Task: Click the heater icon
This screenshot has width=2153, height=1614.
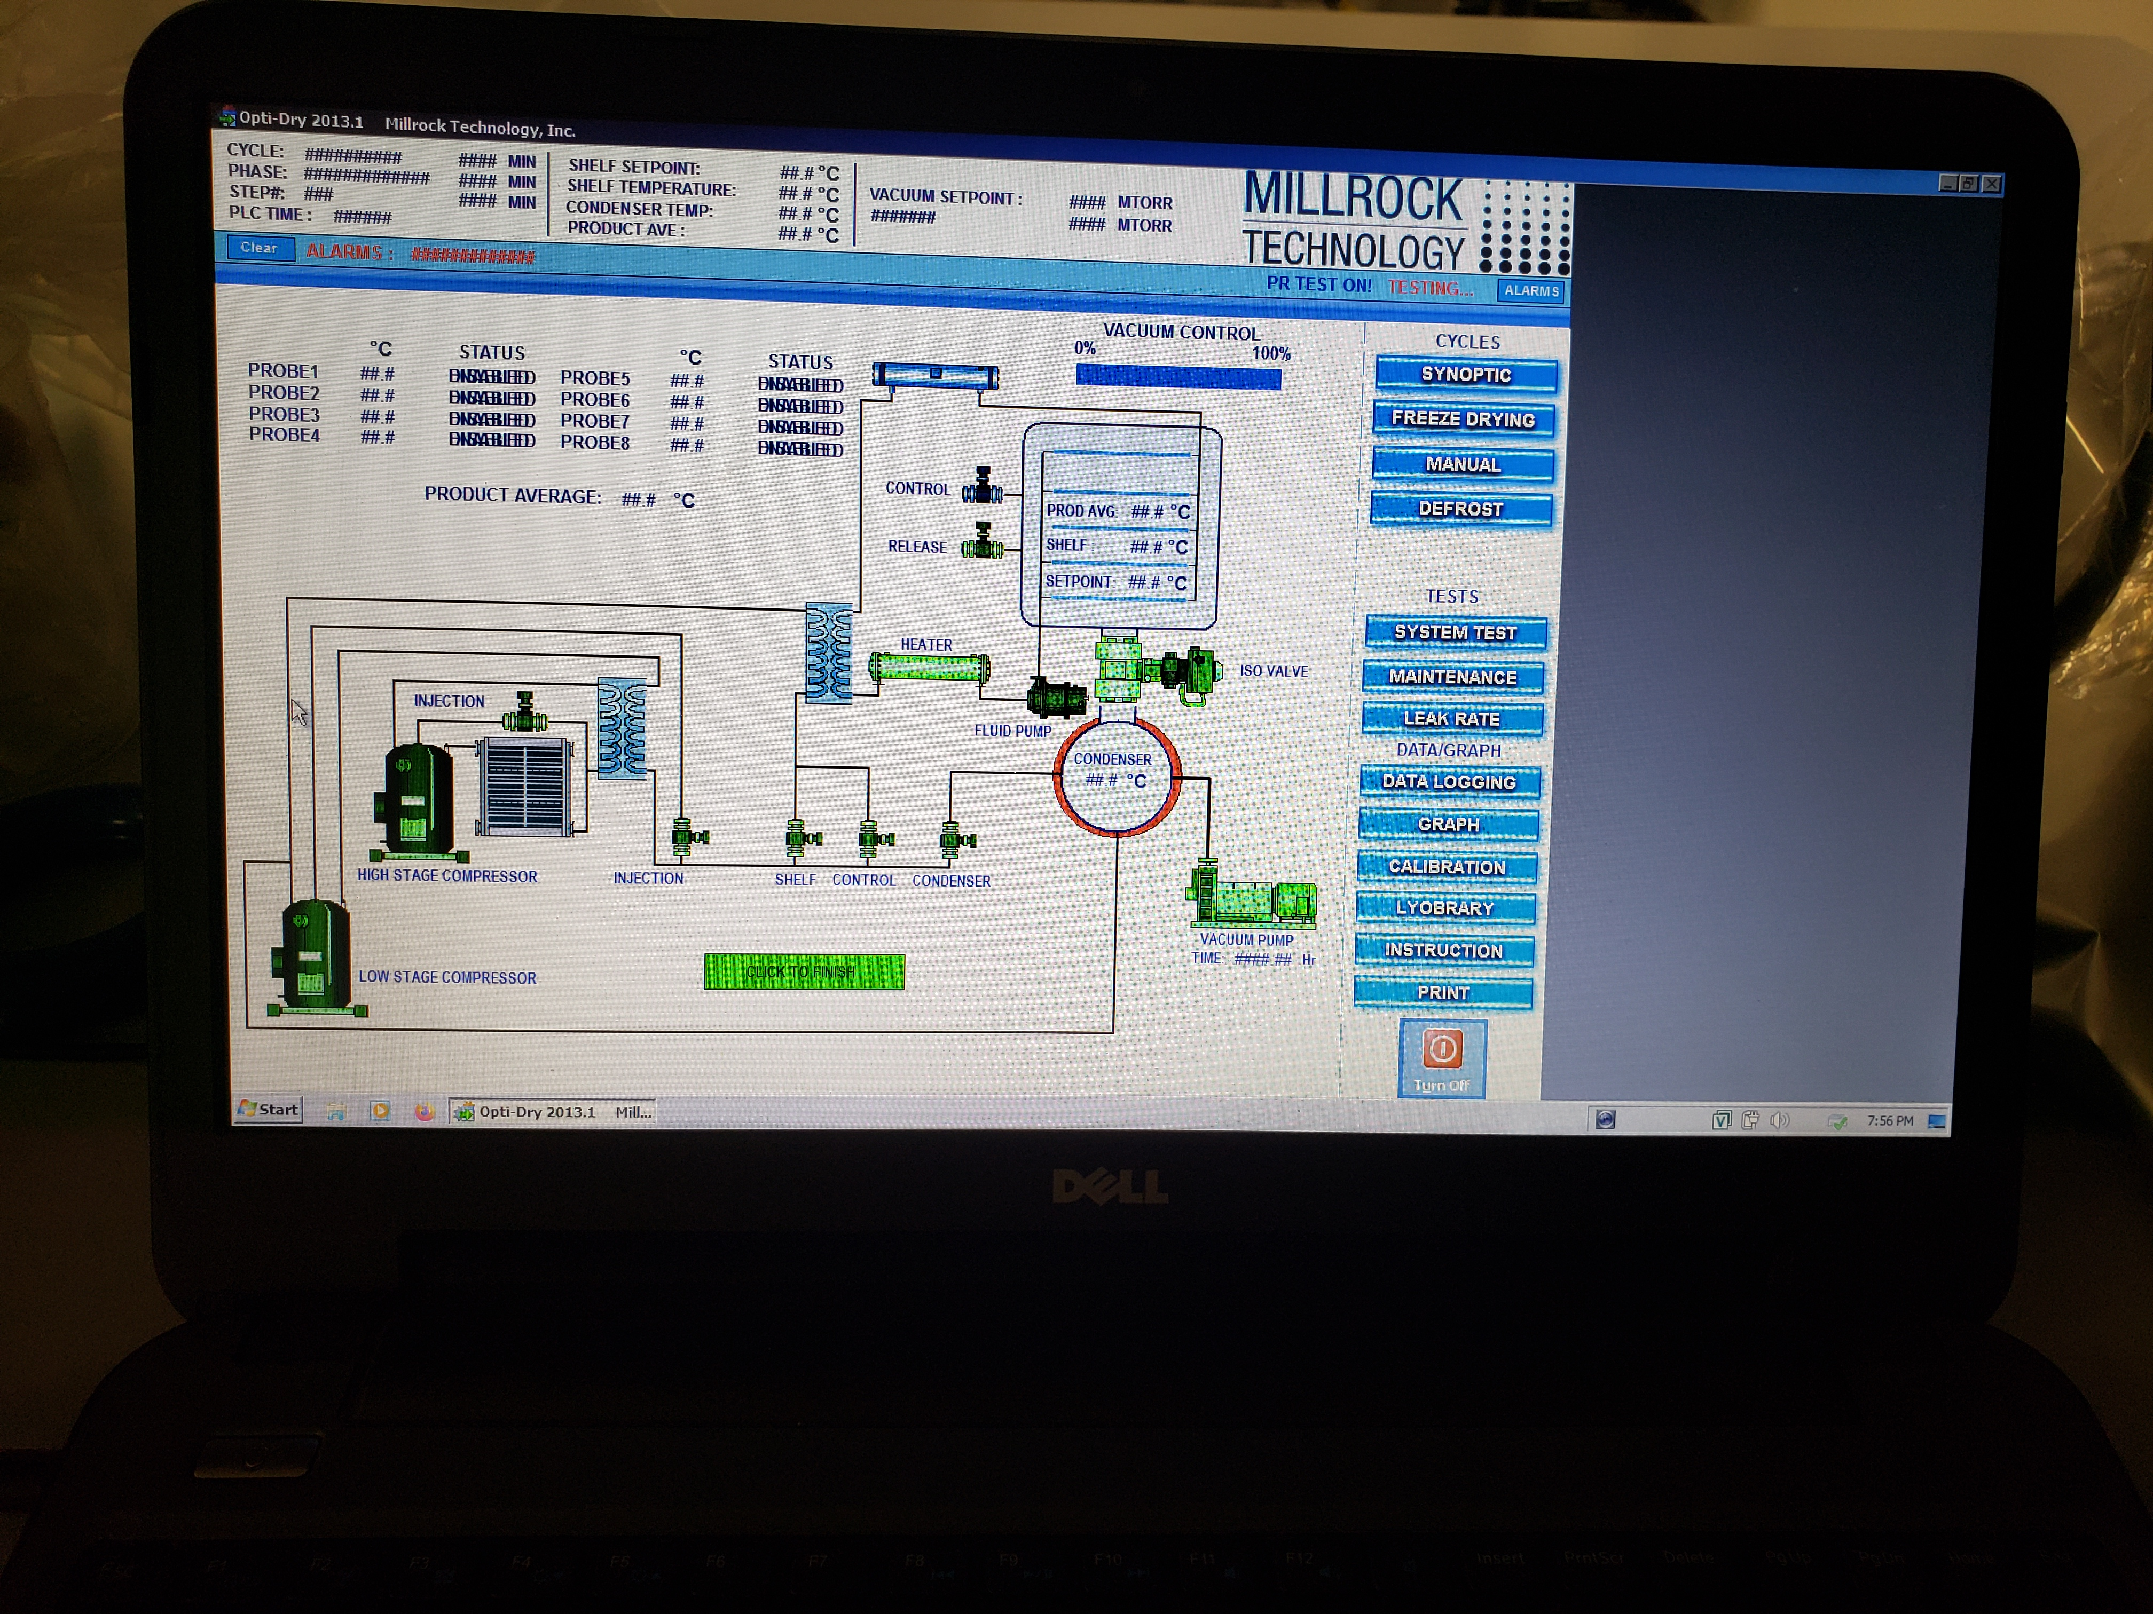Action: click(x=929, y=667)
